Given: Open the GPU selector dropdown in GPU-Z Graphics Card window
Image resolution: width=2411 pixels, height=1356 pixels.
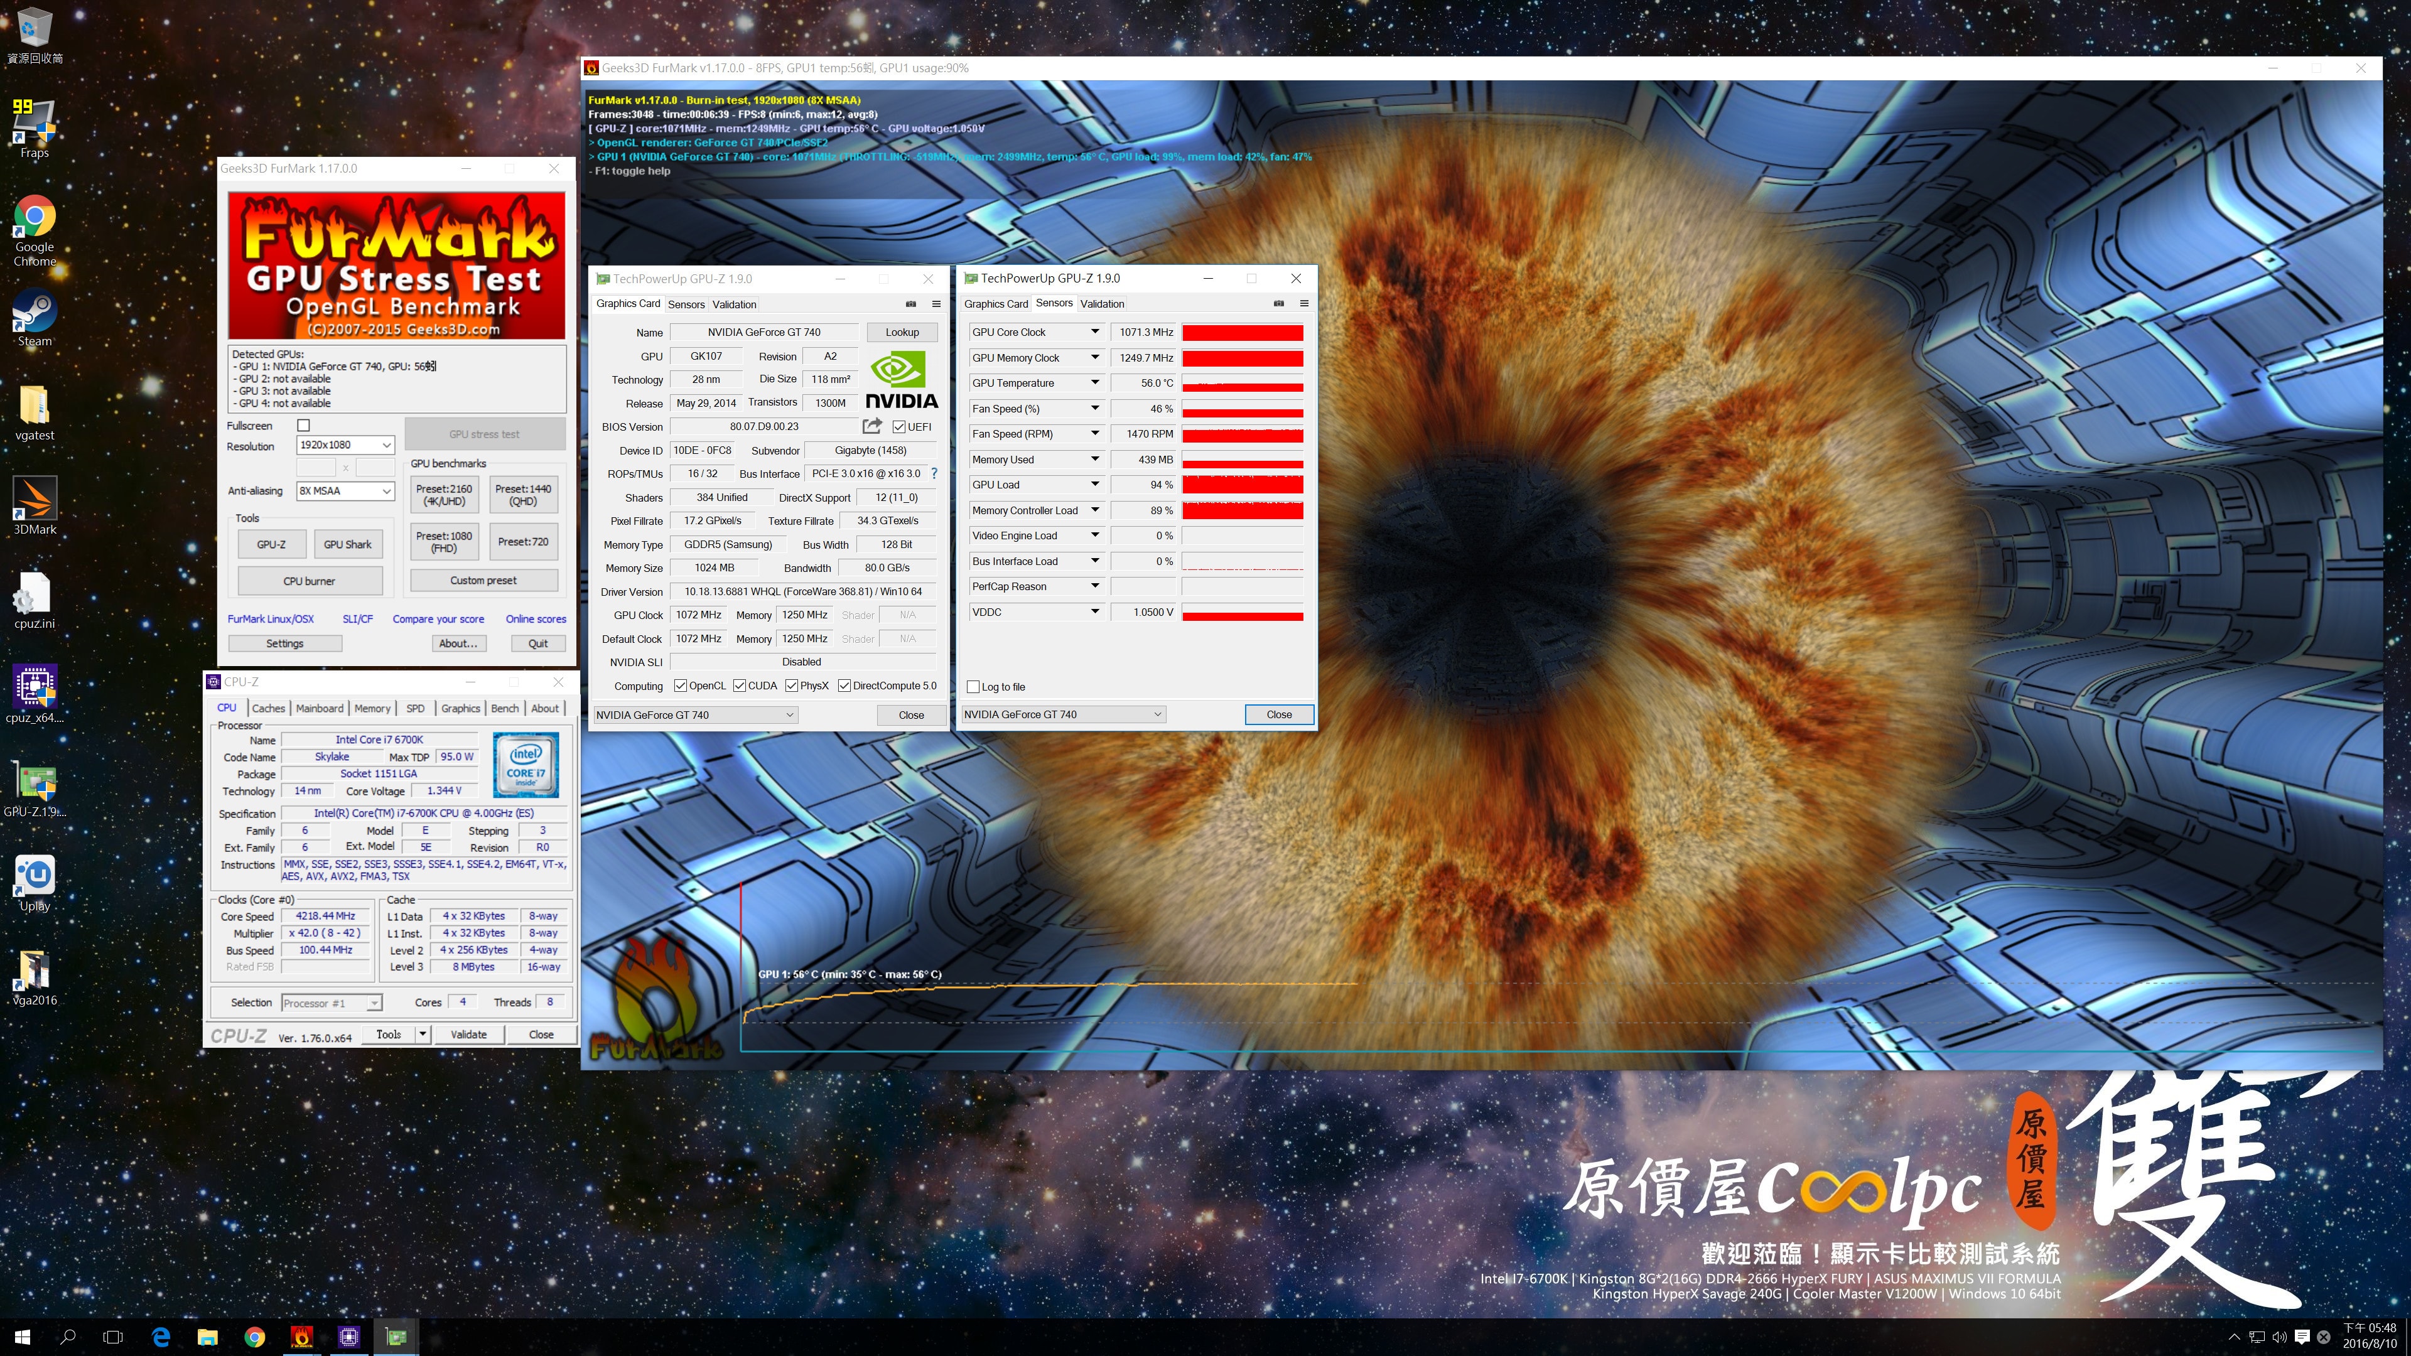Looking at the screenshot, I should coord(696,715).
